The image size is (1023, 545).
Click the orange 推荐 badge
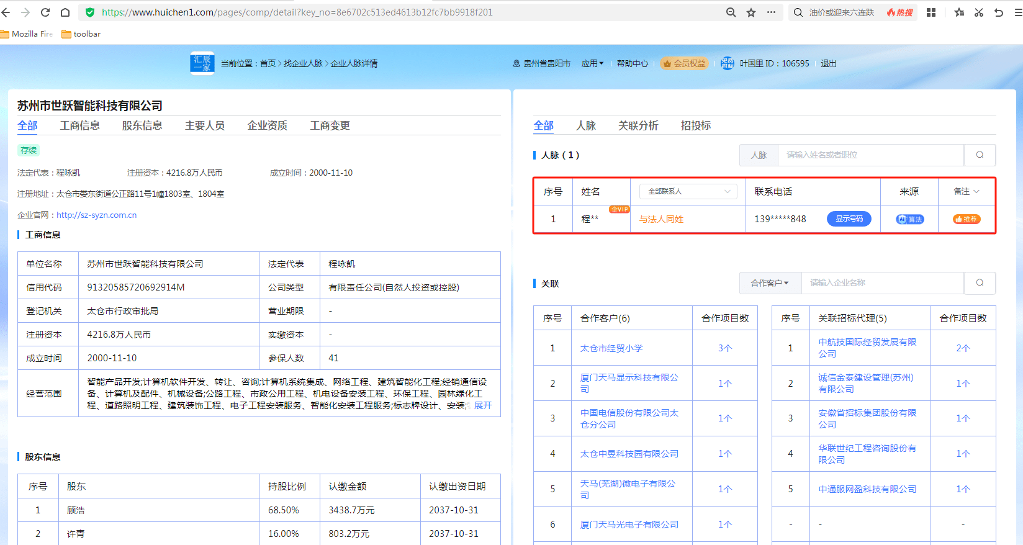point(967,219)
